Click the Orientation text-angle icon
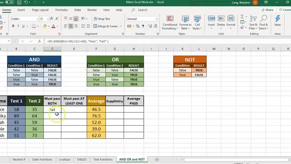 point(83,19)
